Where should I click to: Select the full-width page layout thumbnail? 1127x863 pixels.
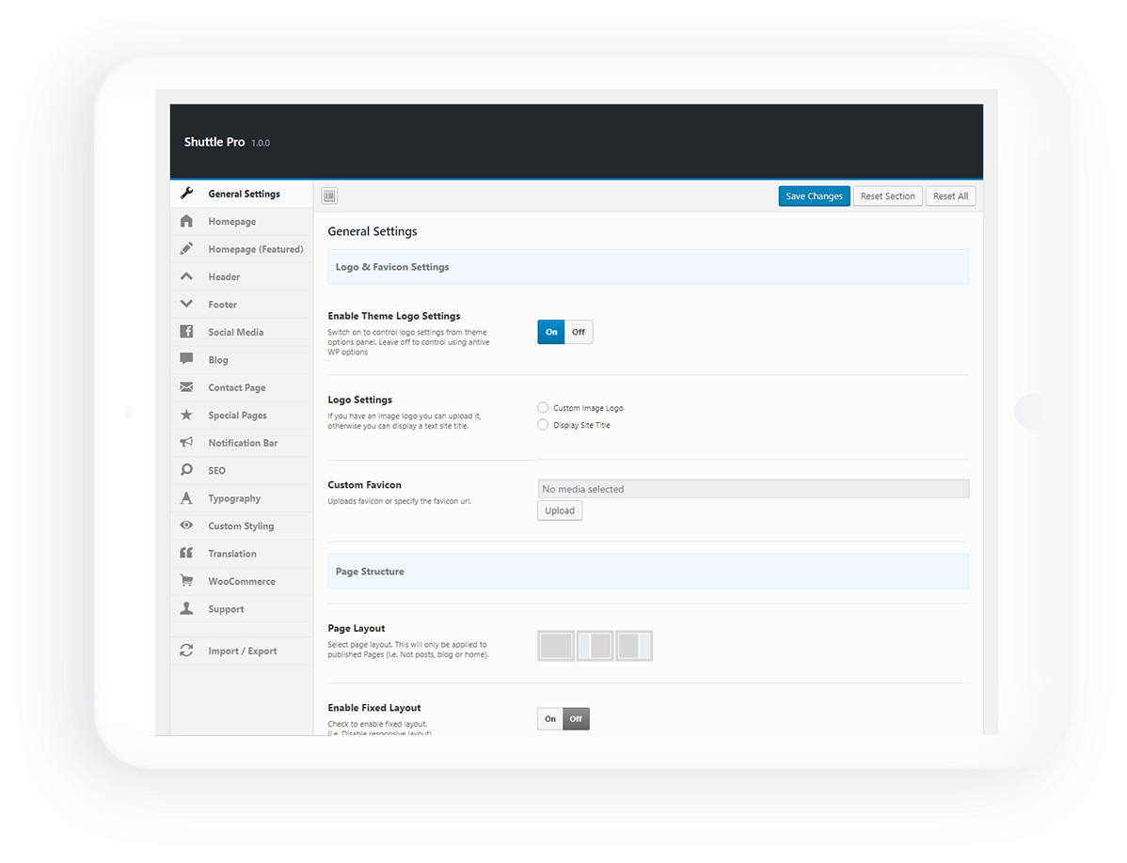[556, 646]
